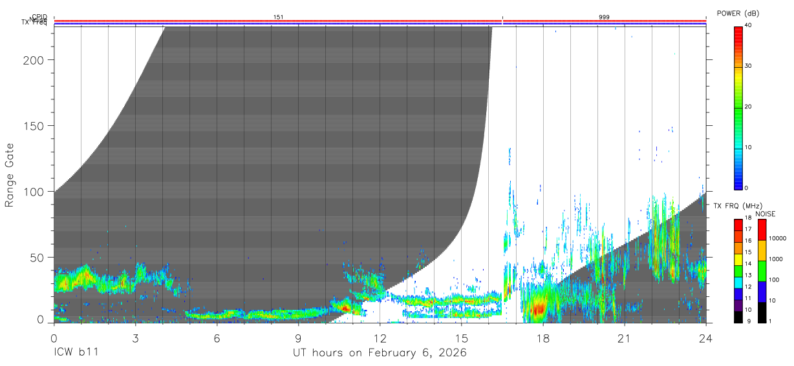794x366 pixels.
Task: Click the "Range Gate" y-axis title
Action: click(x=10, y=175)
